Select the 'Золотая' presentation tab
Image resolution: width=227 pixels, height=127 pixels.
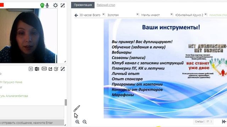coord(113,15)
